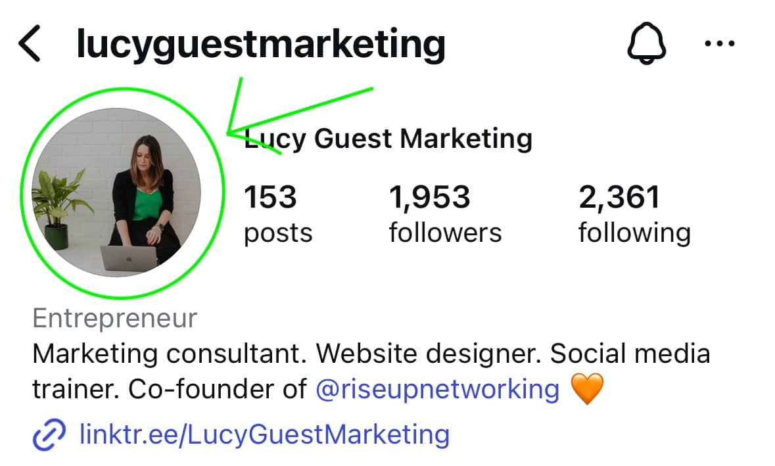Screen dimensions: 775x466
Task: Tap the word 'followers' under 1,953
Action: [x=445, y=232]
